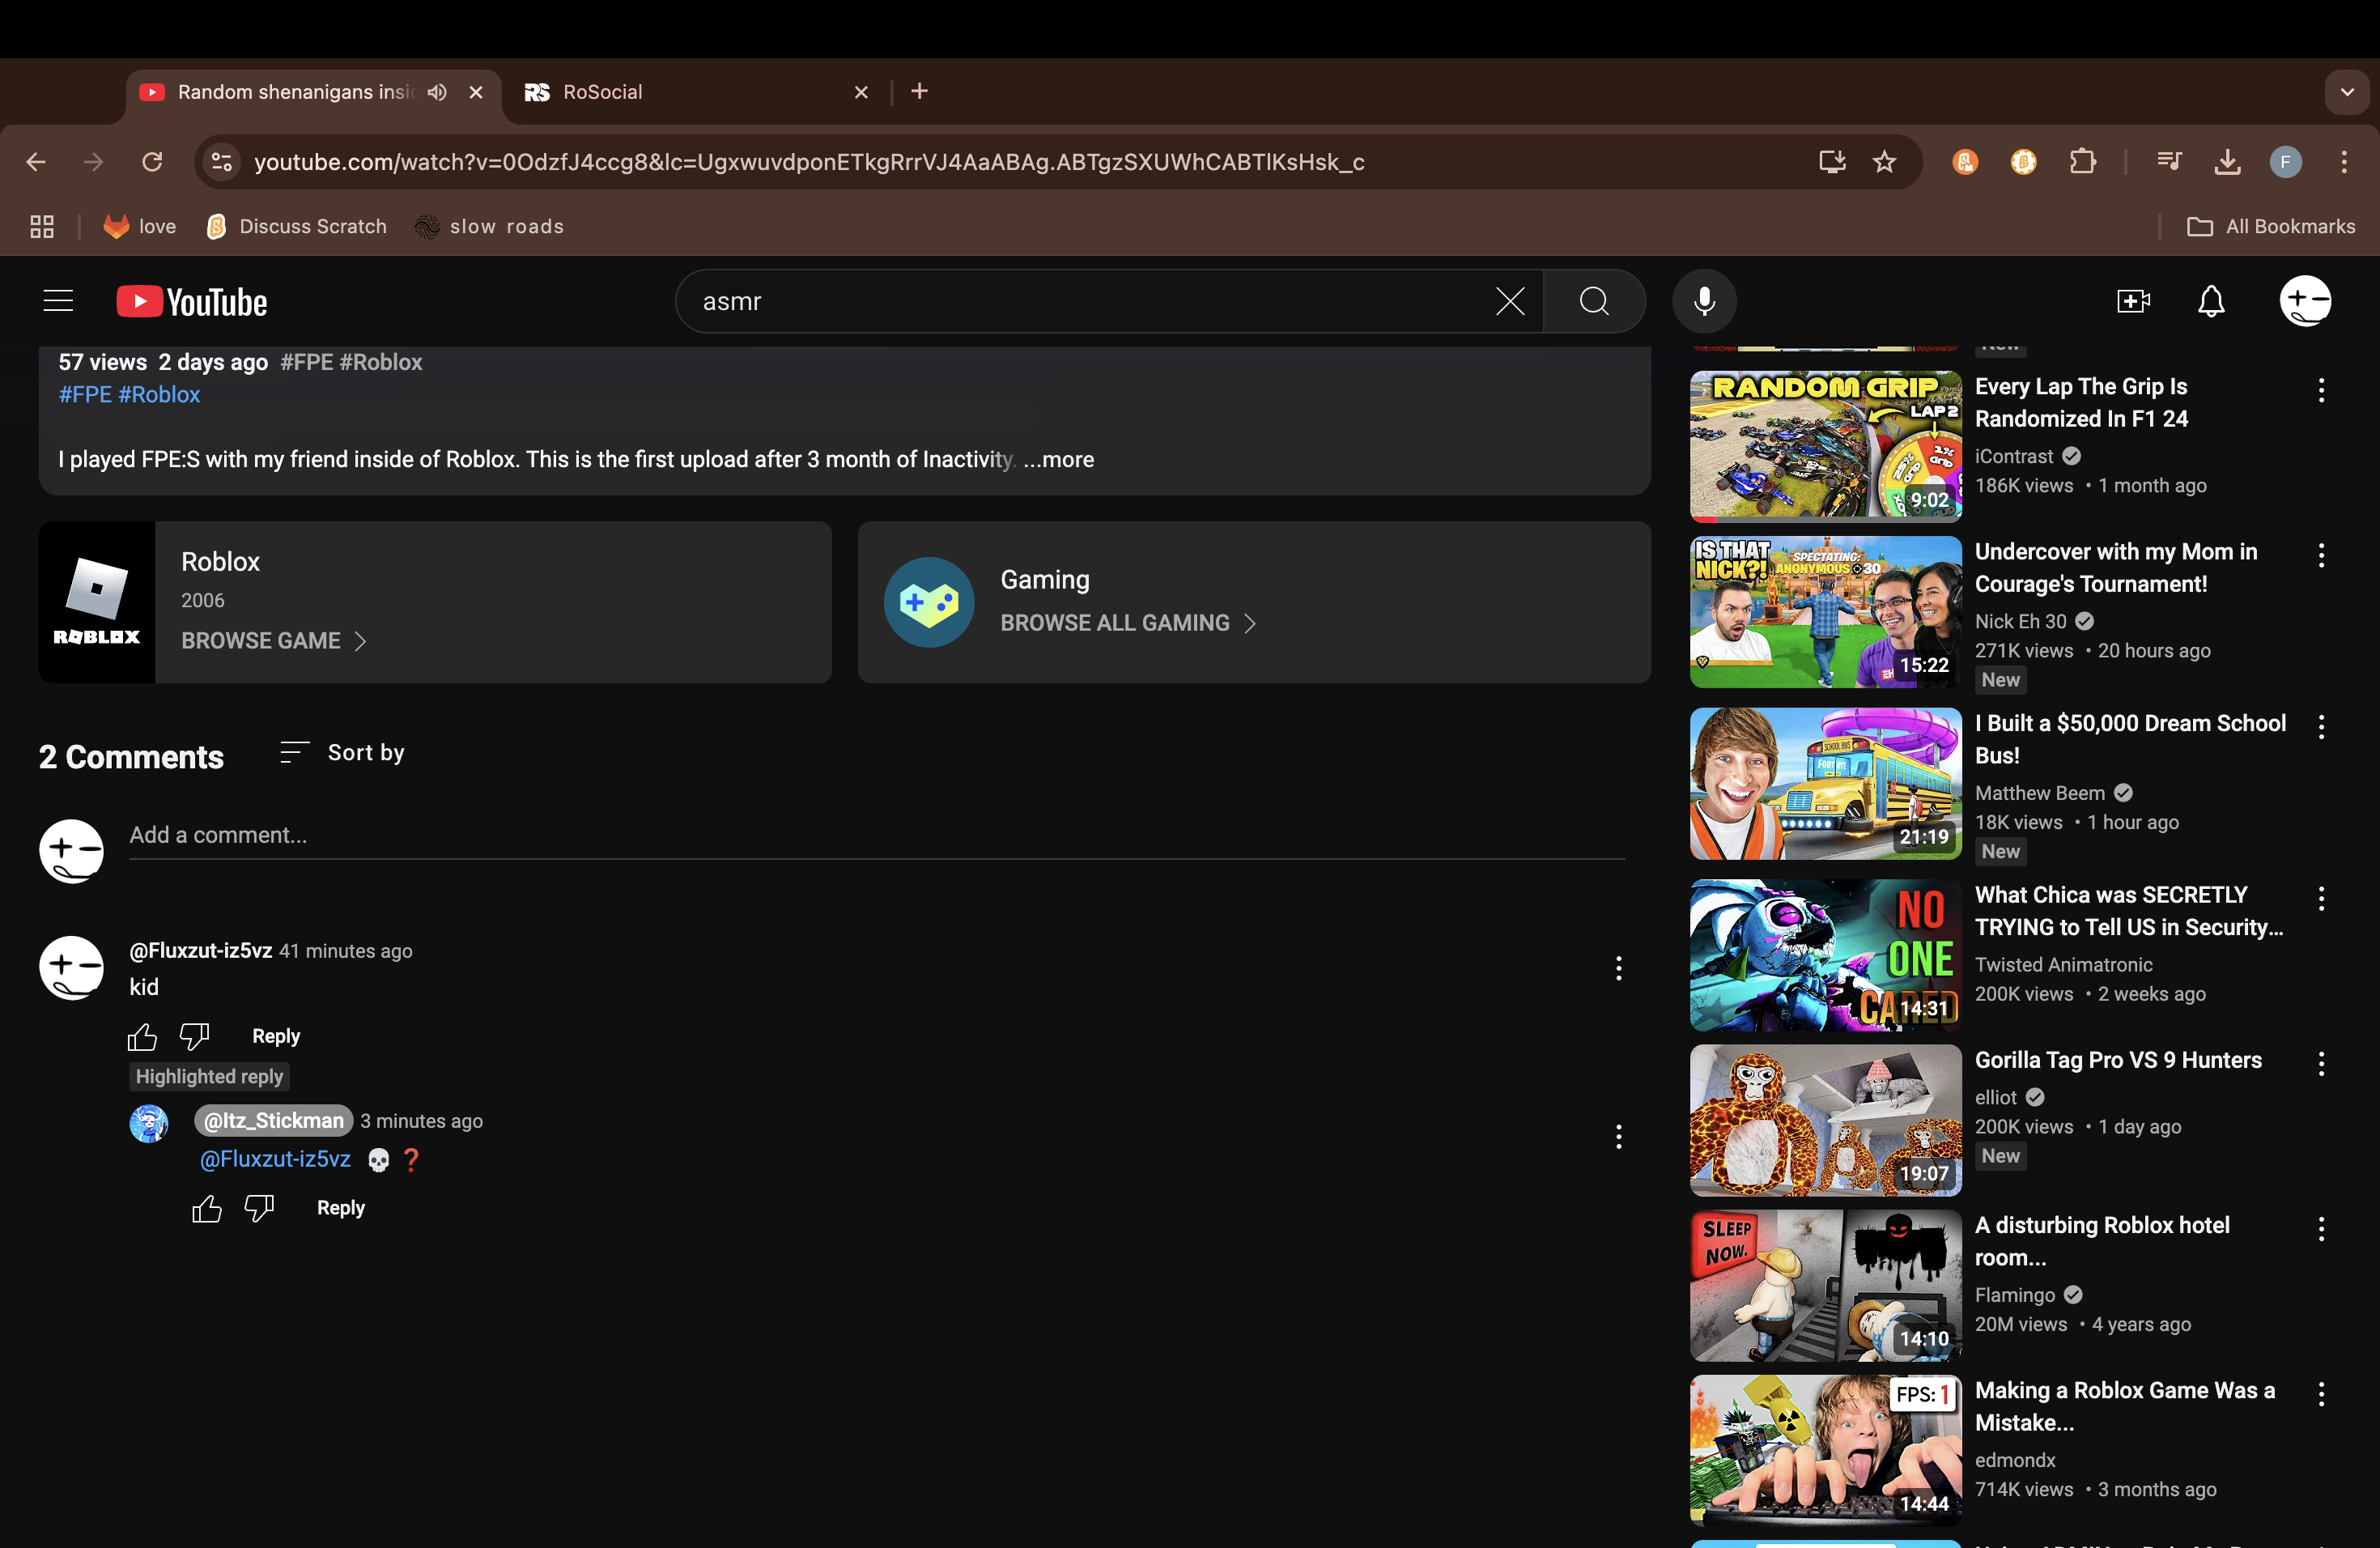Image resolution: width=2380 pixels, height=1548 pixels.
Task: Open the YouTube guide hamburger menu
Action: click(58, 301)
